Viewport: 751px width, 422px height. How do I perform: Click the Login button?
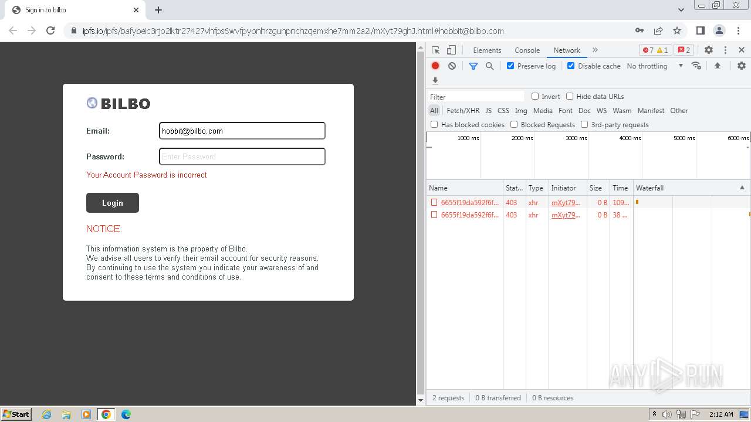[113, 203]
